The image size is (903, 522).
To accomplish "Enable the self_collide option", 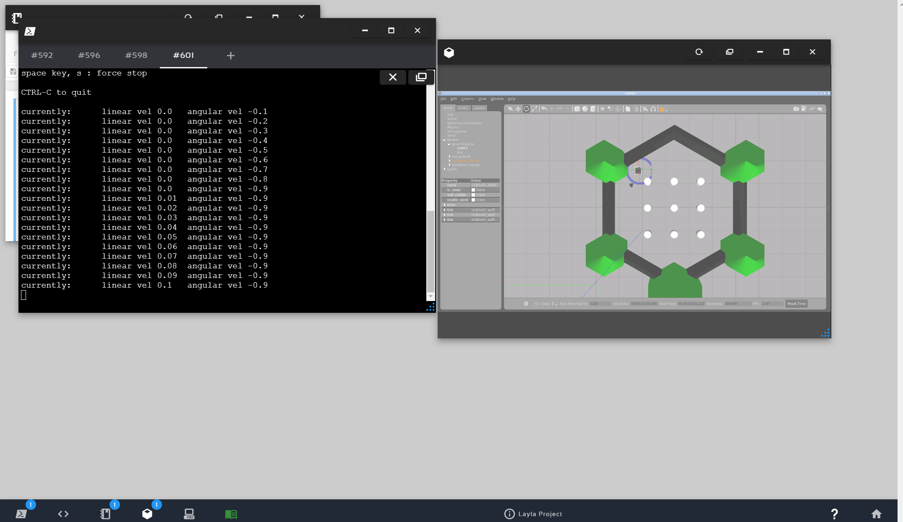I will 473,195.
